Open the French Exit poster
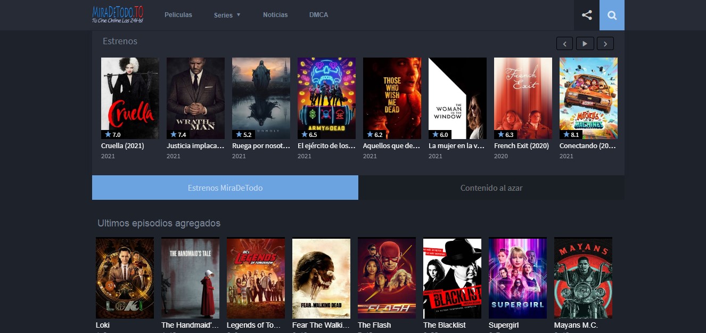The width and height of the screenshot is (706, 333). pos(523,98)
